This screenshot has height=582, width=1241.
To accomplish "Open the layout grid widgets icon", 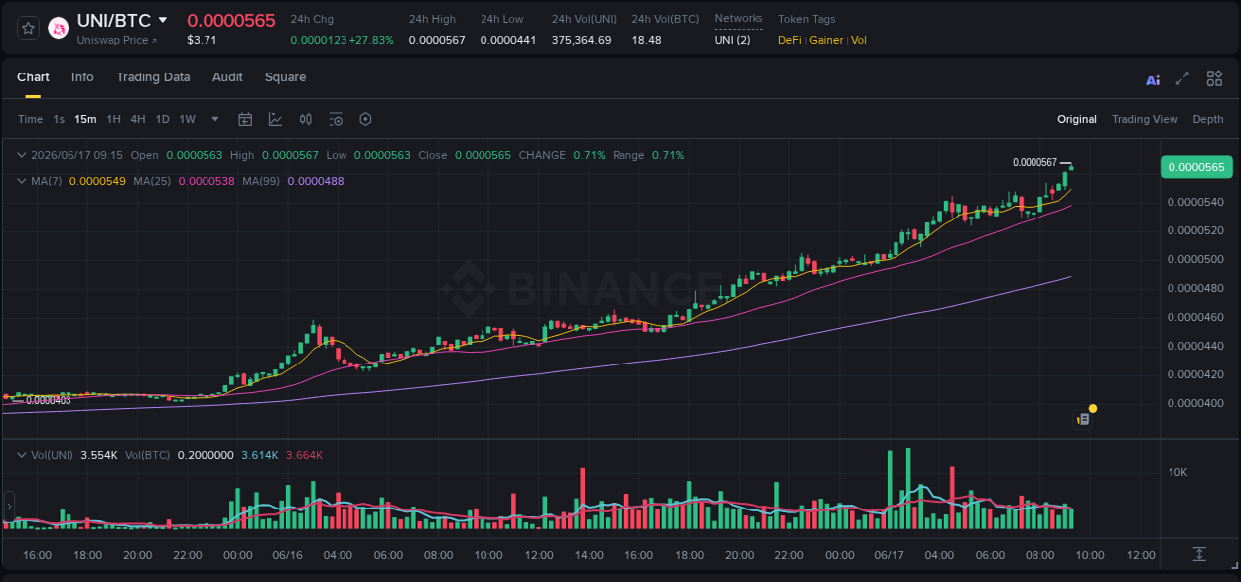I will [1214, 78].
